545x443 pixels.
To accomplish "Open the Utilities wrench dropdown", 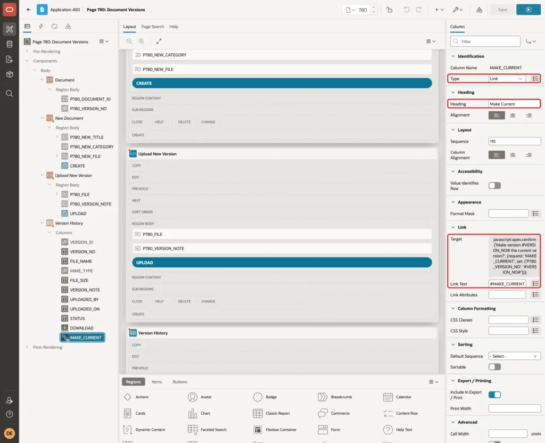I will coord(458,10).
